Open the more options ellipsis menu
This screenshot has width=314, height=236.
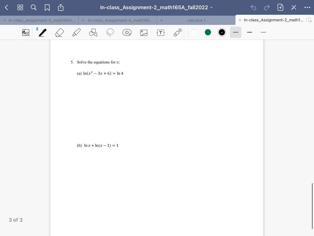(x=308, y=7)
